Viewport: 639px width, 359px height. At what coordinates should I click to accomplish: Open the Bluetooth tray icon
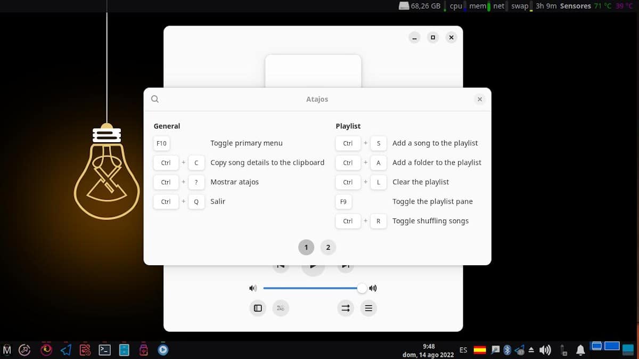pyautogui.click(x=507, y=350)
